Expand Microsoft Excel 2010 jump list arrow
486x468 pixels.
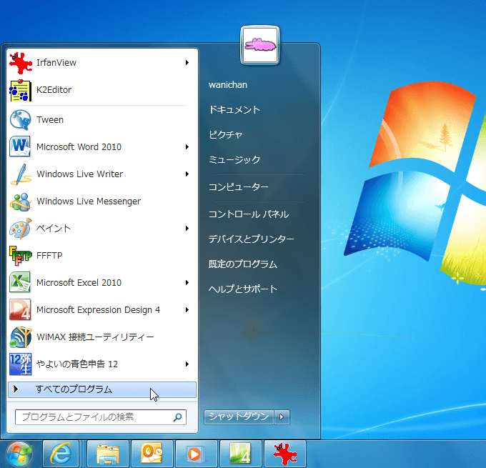pyautogui.click(x=187, y=283)
